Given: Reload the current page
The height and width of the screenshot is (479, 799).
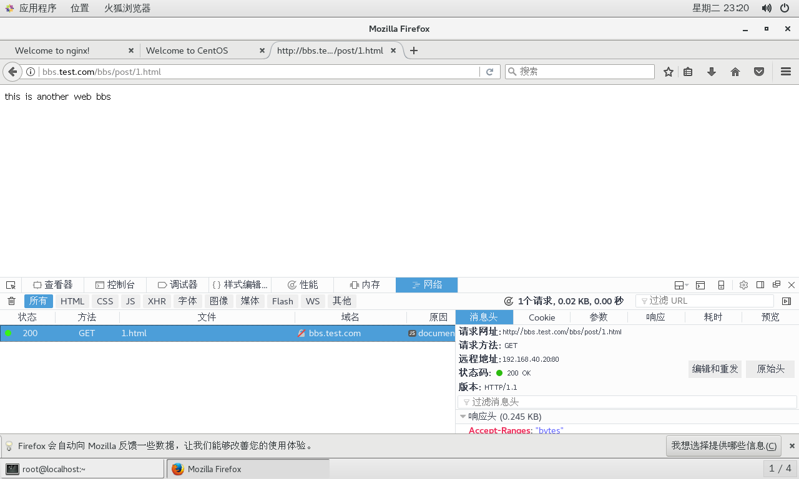Looking at the screenshot, I should 490,72.
